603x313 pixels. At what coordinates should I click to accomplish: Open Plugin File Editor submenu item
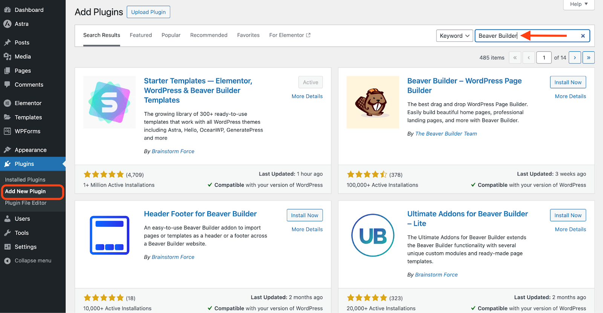[26, 203]
